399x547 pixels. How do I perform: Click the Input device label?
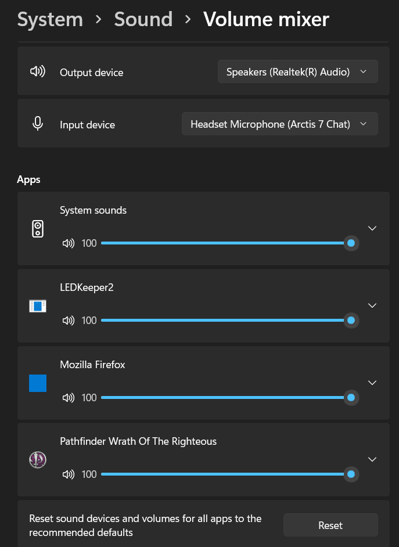(x=87, y=124)
